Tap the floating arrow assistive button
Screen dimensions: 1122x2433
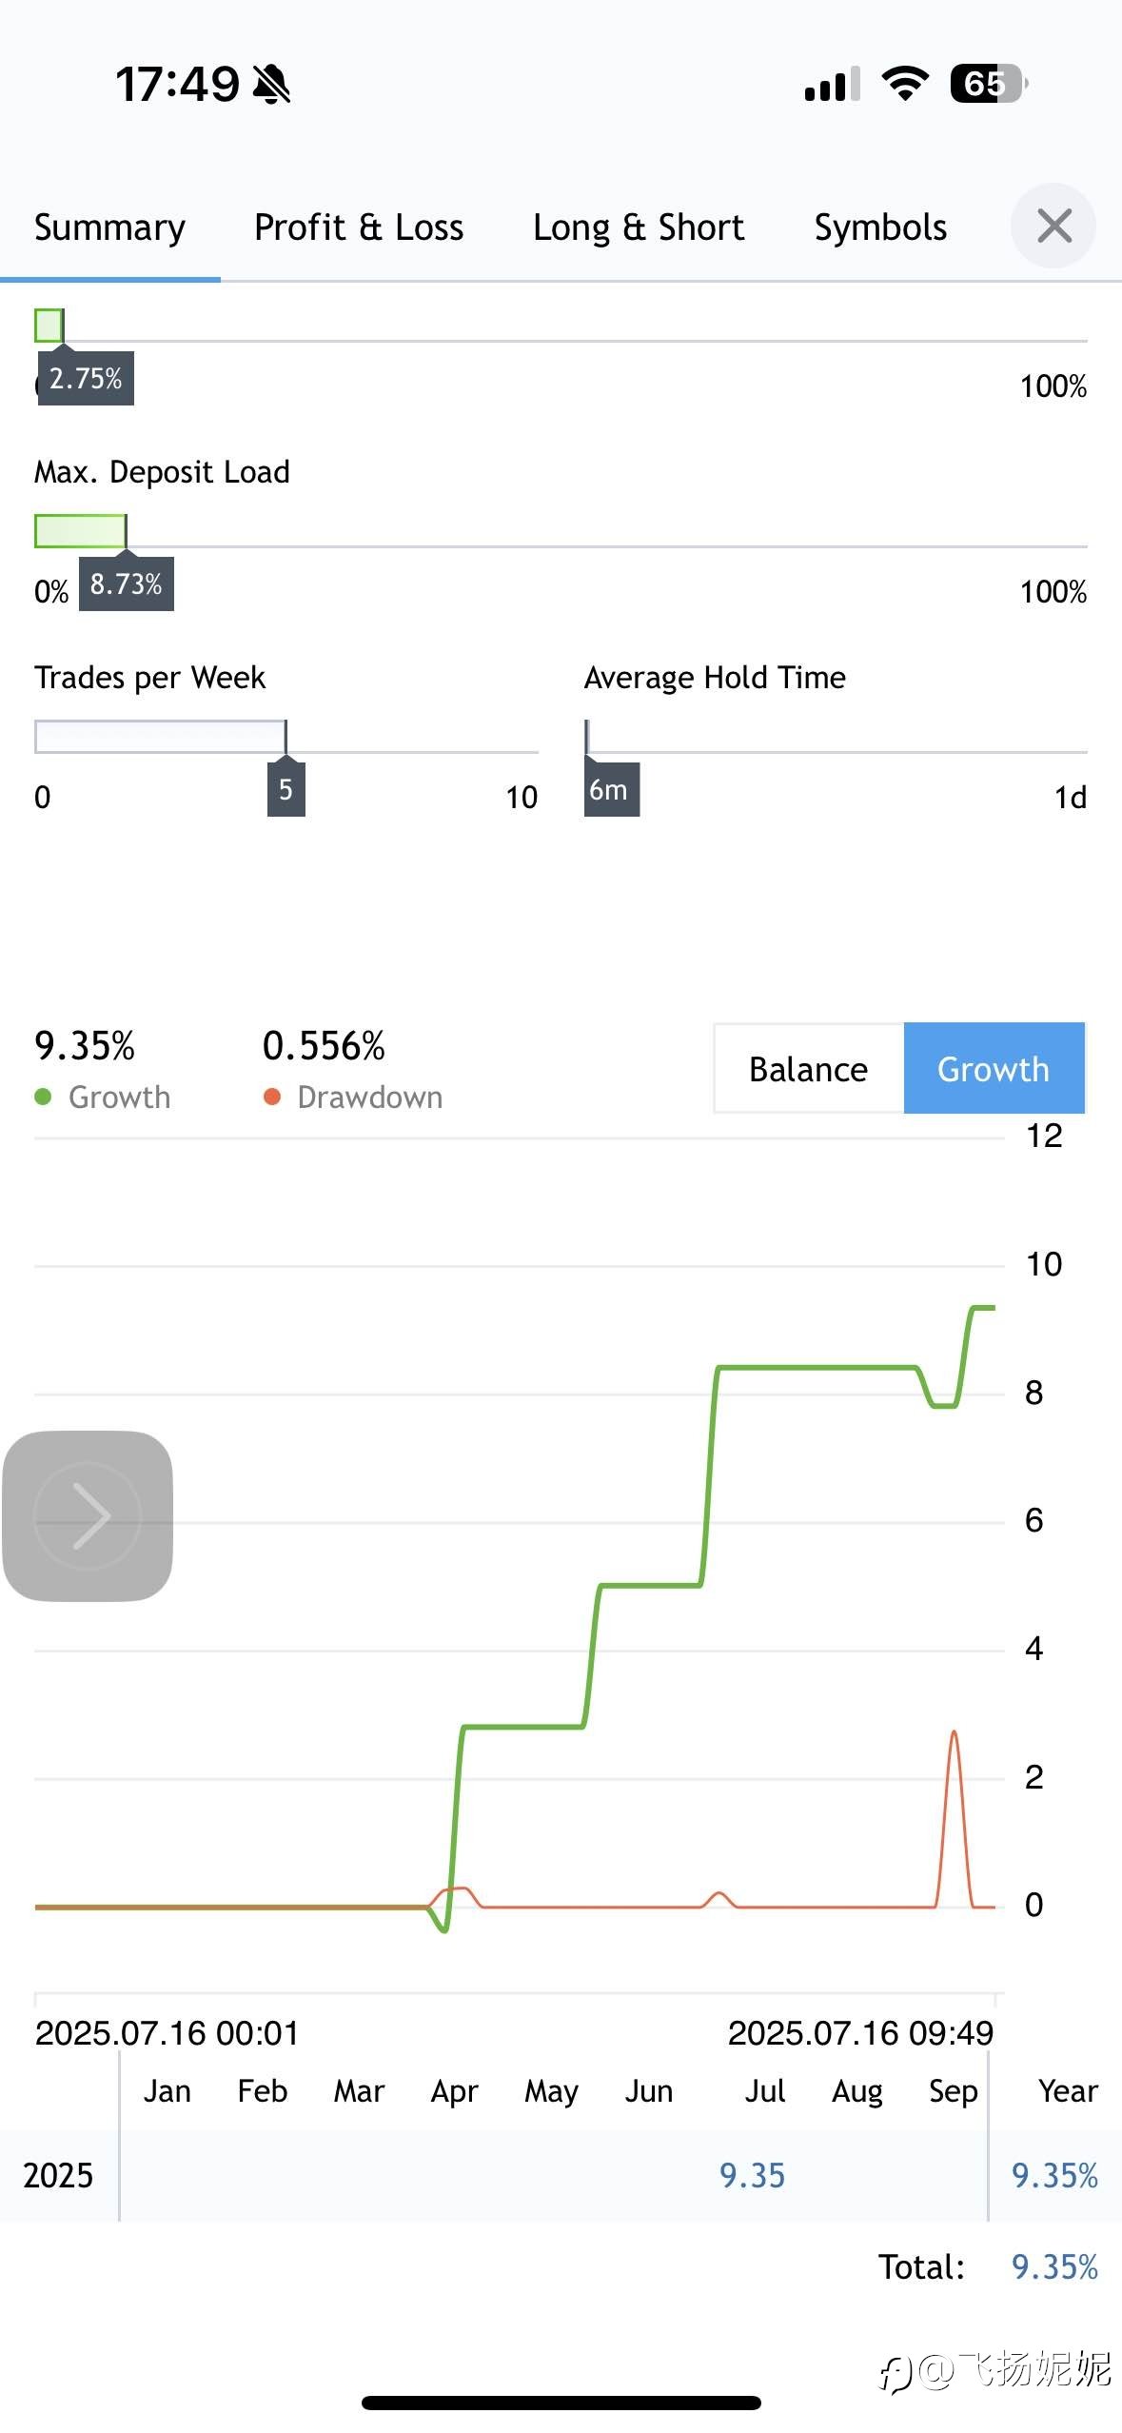pyautogui.click(x=88, y=1516)
